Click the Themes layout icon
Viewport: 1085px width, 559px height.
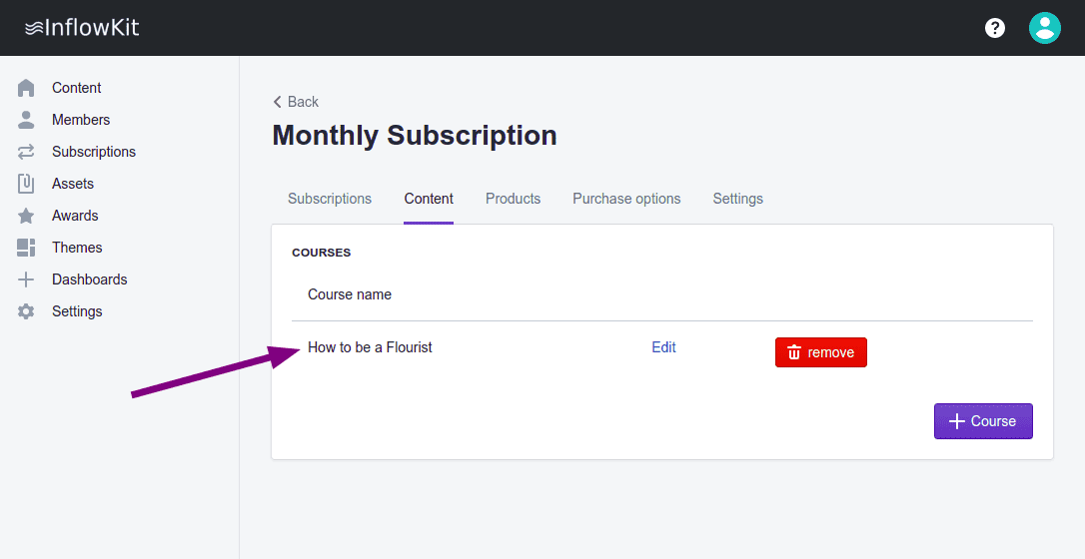tap(26, 248)
